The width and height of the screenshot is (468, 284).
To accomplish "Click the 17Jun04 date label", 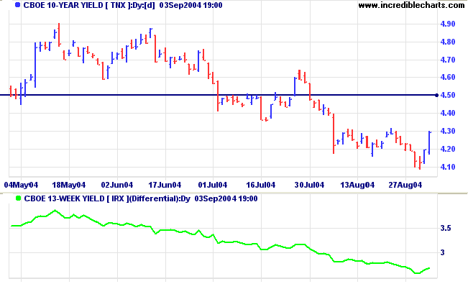I will coord(165,185).
